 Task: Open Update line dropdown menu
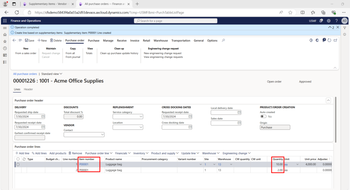(190, 153)
